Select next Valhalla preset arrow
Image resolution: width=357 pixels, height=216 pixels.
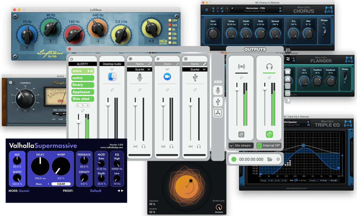click(x=122, y=191)
